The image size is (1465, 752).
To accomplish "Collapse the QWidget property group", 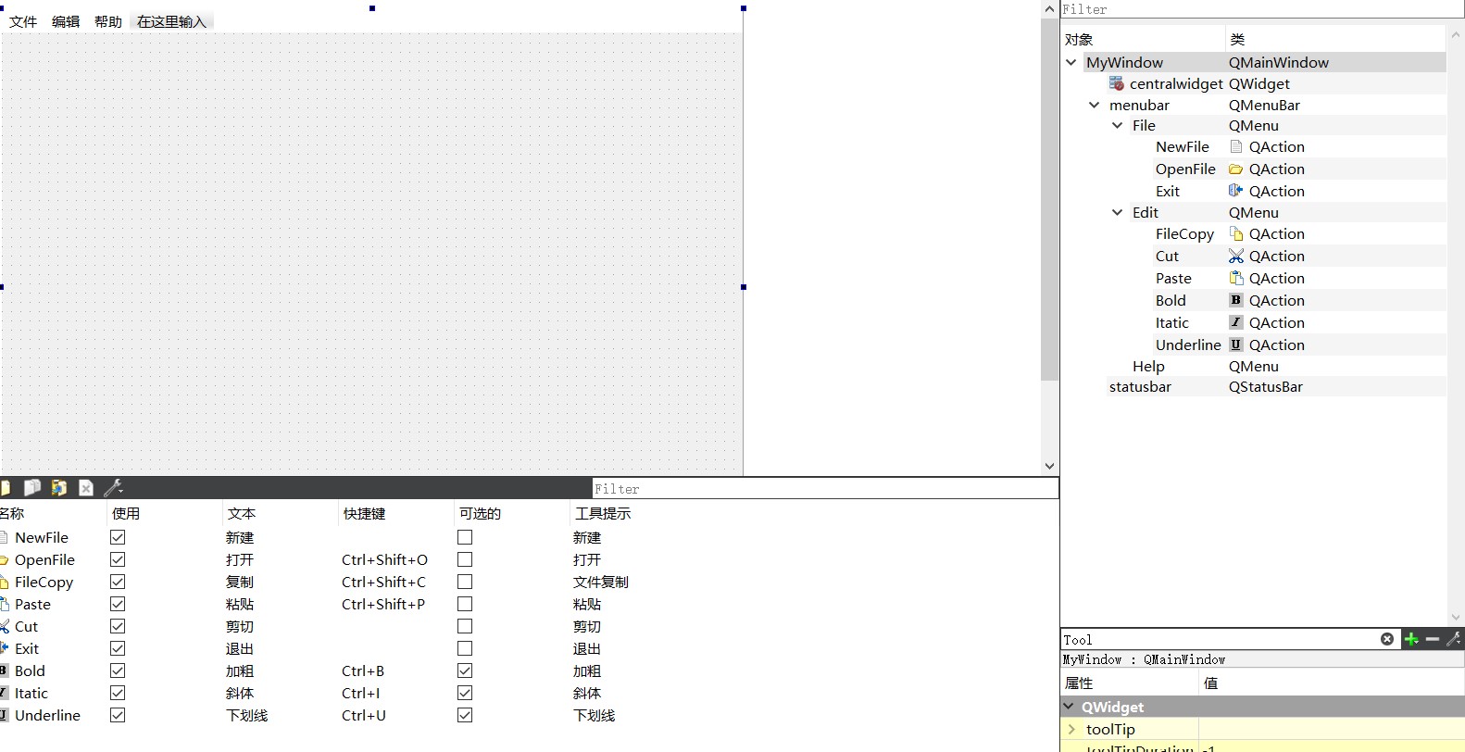I will click(1069, 706).
